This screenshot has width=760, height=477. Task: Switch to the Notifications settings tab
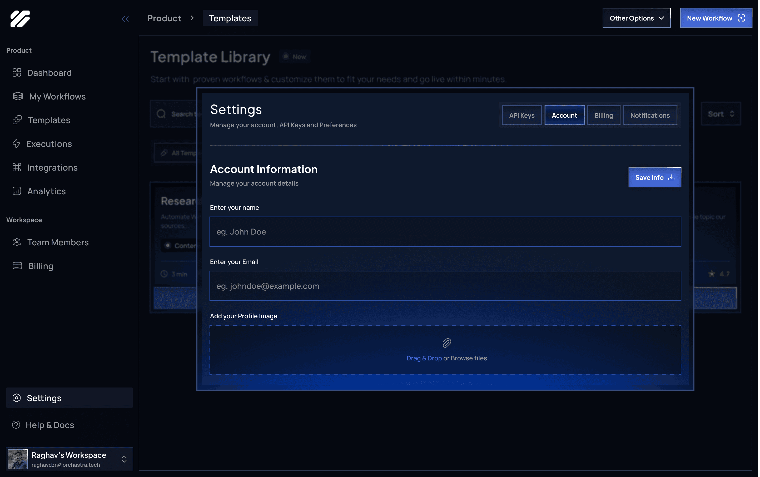[650, 115]
